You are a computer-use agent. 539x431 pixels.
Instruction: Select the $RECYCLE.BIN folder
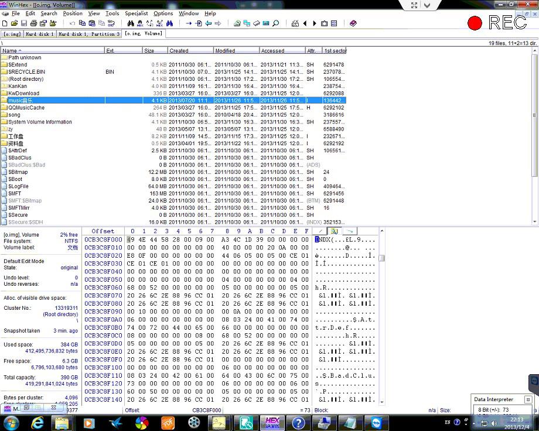[173, 72]
